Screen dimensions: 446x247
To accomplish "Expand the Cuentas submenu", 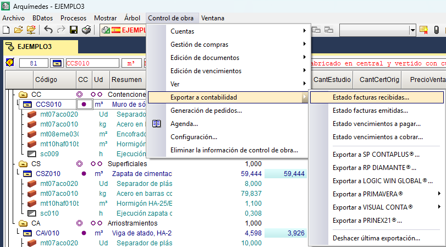I will click(228, 31).
